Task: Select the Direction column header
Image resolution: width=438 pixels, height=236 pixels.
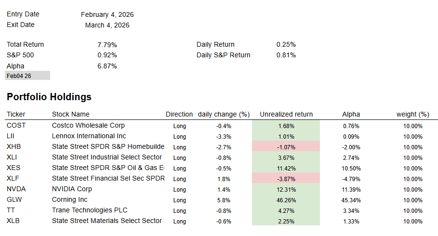Action: (179, 114)
